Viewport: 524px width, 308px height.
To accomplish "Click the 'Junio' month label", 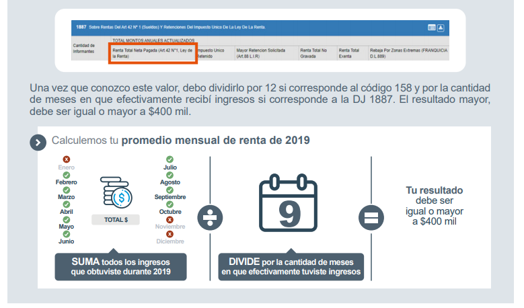I will click(66, 241).
